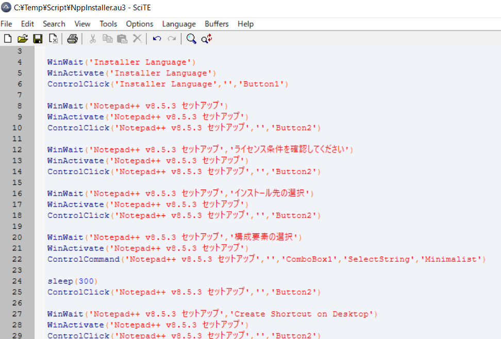Screen dimensions: 501x339
Task: Click the Delete X icon in the toolbar
Action: [x=137, y=39]
